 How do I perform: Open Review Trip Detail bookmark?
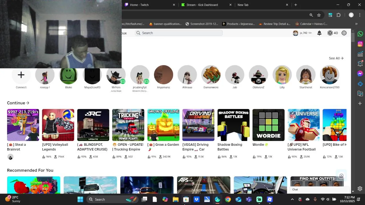(x=275, y=24)
